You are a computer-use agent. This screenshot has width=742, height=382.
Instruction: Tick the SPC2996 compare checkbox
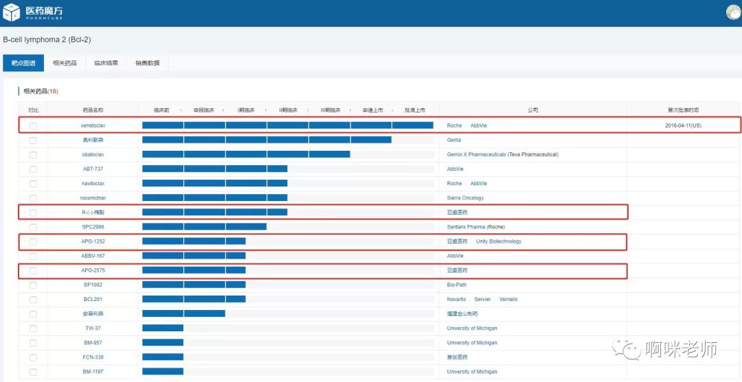33,227
